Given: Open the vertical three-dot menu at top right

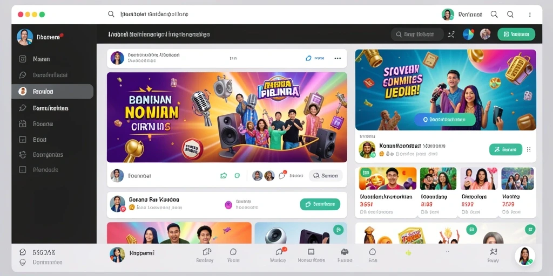Looking at the screenshot, I should coord(529,15).
